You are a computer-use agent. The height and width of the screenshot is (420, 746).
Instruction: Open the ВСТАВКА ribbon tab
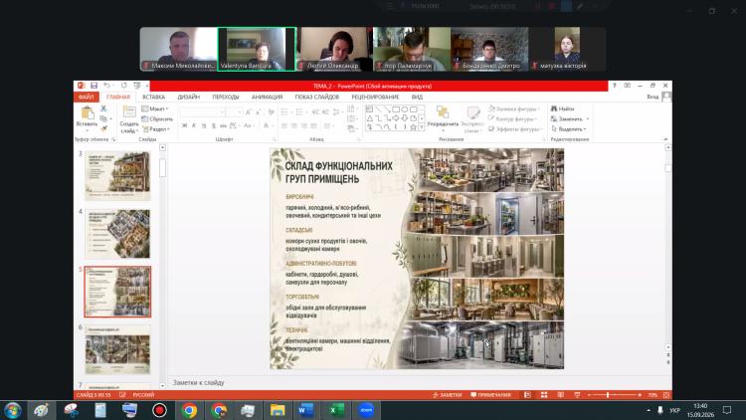tap(153, 97)
